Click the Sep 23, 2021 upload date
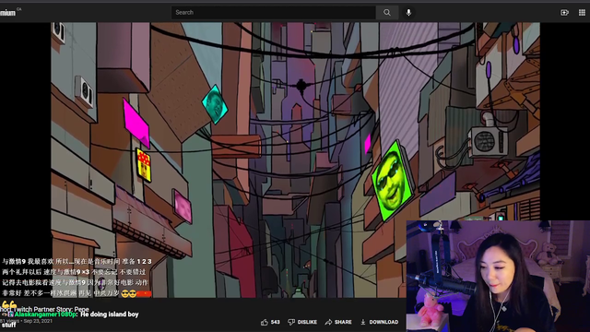Screen dimensions: 590x332 [38, 321]
